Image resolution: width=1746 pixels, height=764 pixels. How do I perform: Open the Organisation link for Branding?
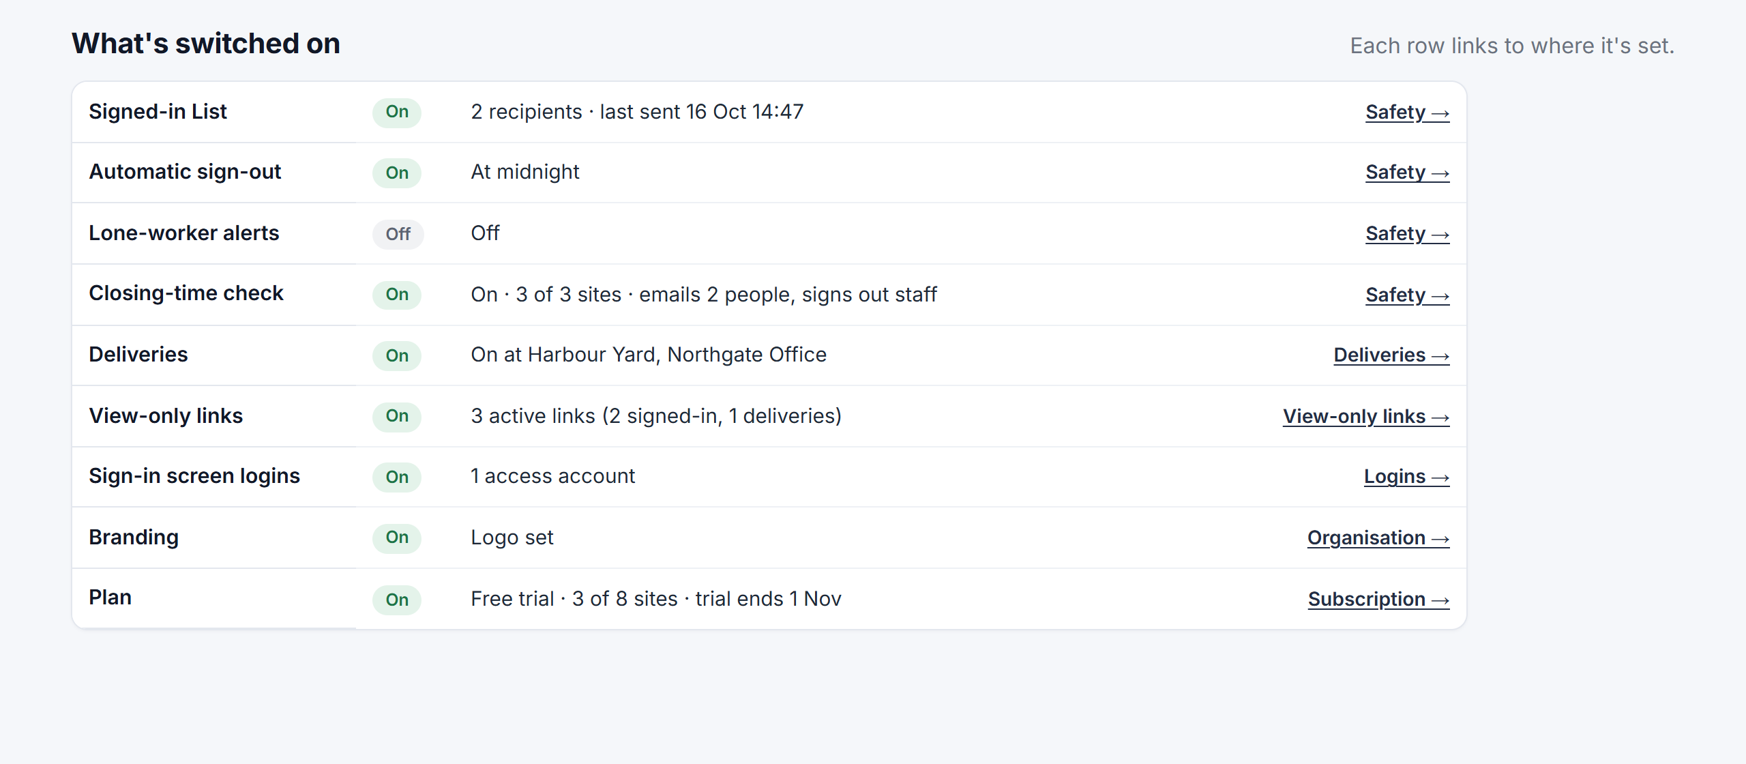pyautogui.click(x=1378, y=538)
